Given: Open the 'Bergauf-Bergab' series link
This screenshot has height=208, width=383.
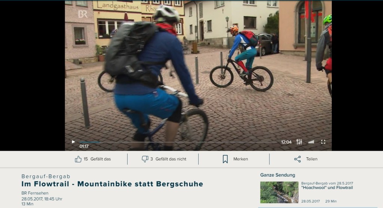Looking at the screenshot, I should pos(46,176).
